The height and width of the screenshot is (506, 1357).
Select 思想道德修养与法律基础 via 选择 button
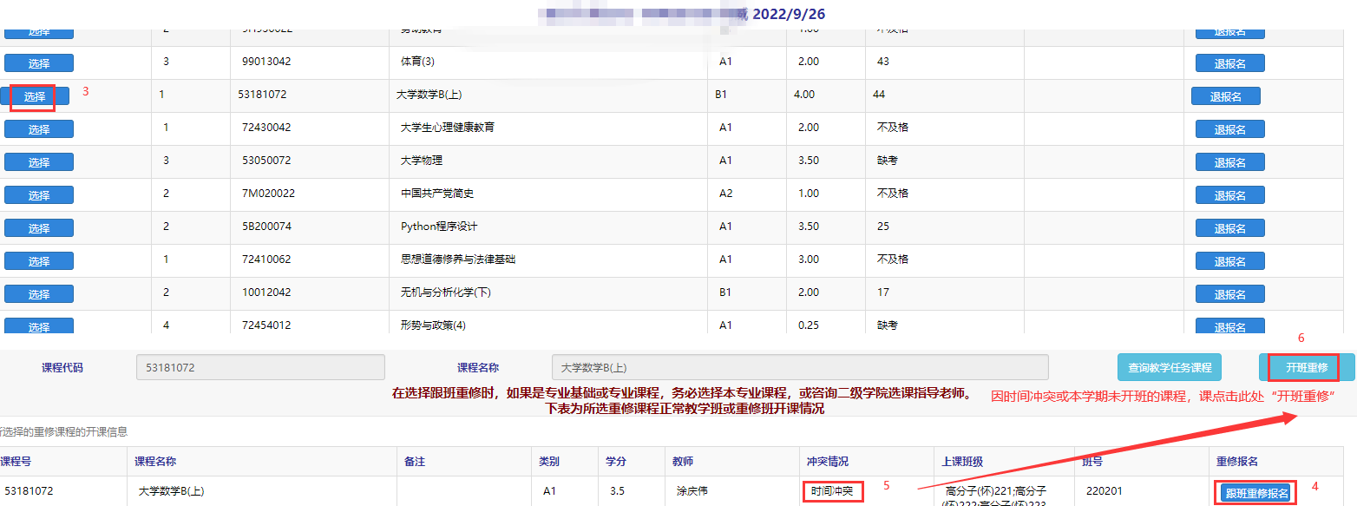tap(39, 261)
